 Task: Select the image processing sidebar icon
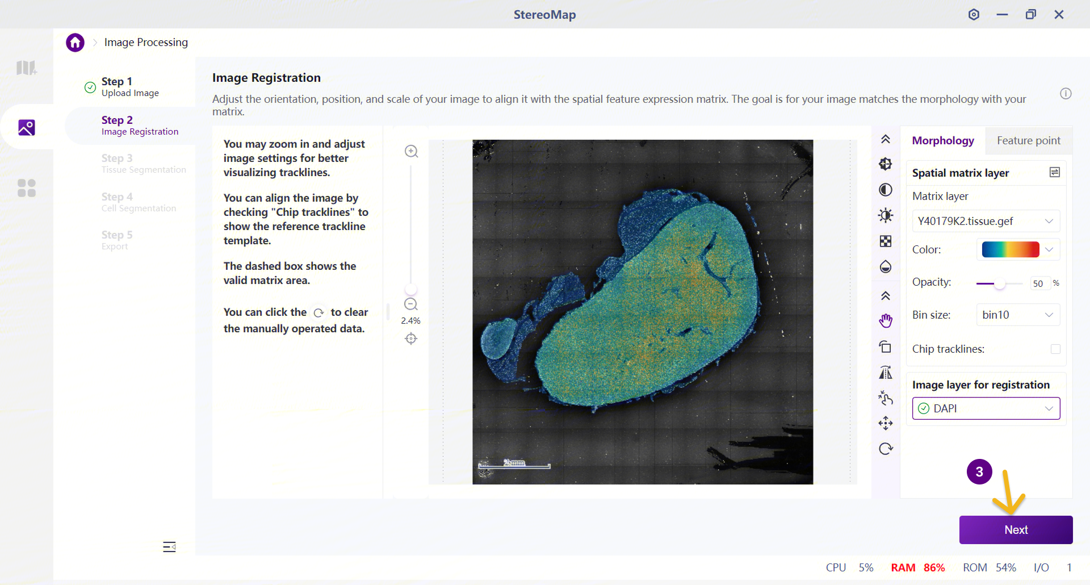27,127
